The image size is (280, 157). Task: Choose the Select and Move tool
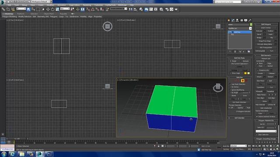tap(48, 9)
